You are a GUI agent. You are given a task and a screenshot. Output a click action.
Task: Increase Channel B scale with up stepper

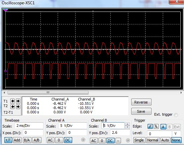pyautogui.click(x=127, y=124)
